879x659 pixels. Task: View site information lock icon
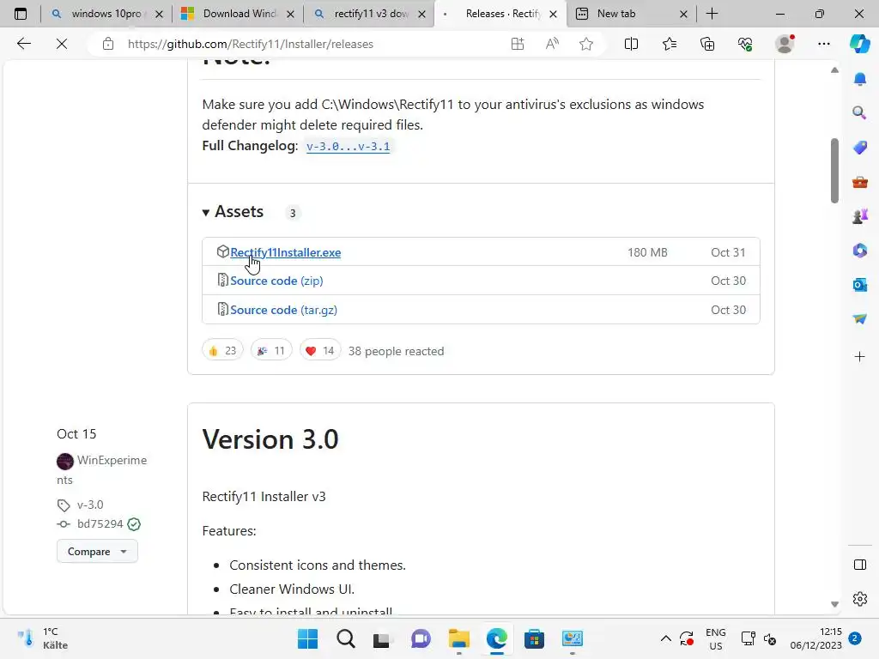coord(108,44)
